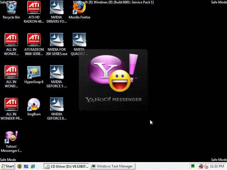This screenshot has height=170, width=227.
Task: Select NVIDIA GEFORCE 8... icon
Action: [56, 109]
